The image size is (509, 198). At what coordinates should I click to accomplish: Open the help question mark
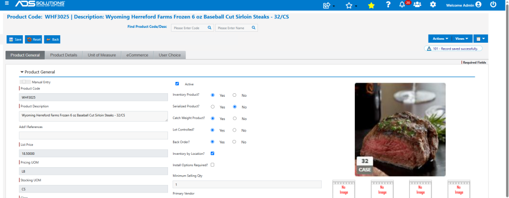pos(388,4)
